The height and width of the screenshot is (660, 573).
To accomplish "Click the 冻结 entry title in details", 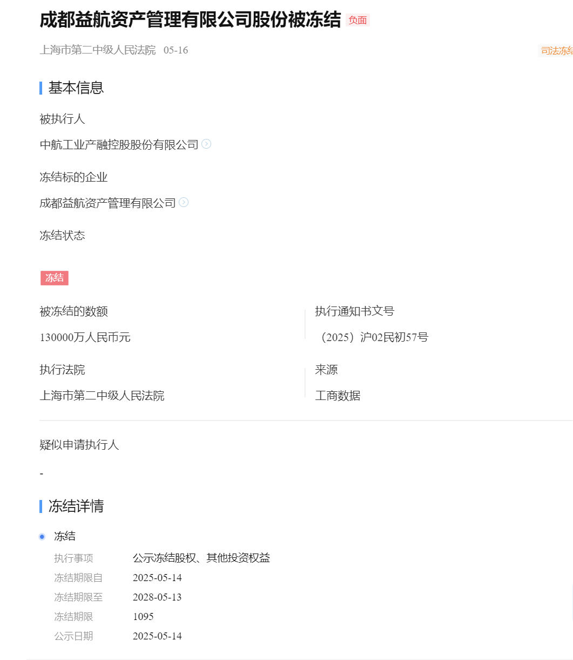I will [x=65, y=536].
